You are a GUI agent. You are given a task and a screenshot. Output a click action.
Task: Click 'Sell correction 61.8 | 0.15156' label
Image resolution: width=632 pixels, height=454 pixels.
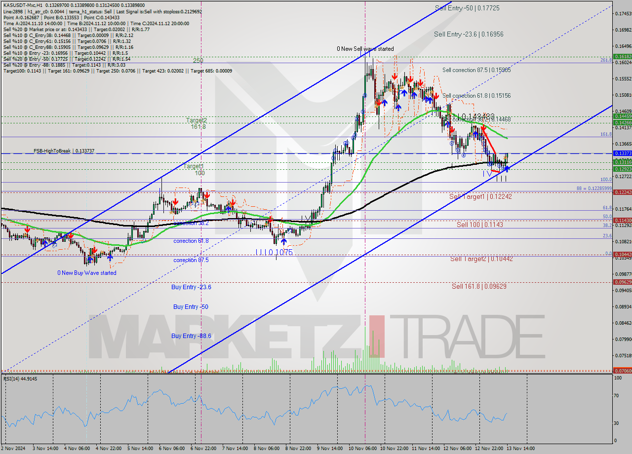coord(476,96)
